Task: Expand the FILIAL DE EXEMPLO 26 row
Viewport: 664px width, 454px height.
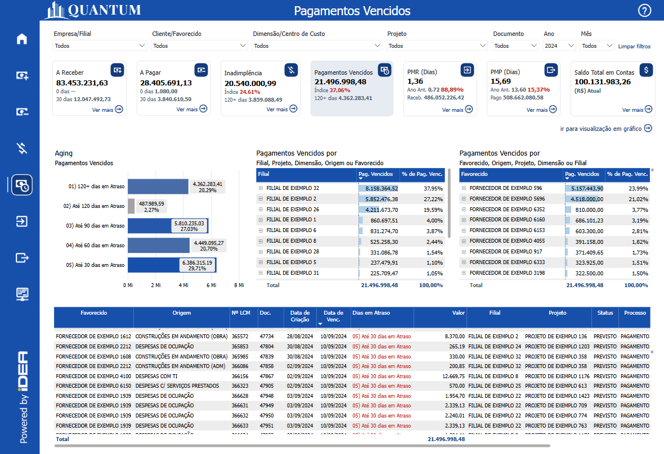Action: (261, 210)
